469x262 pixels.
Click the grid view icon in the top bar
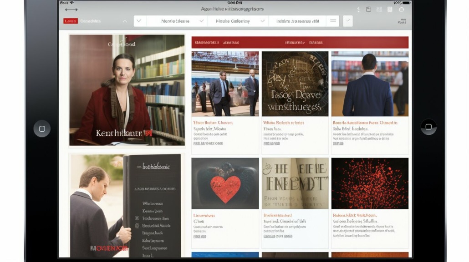(379, 10)
